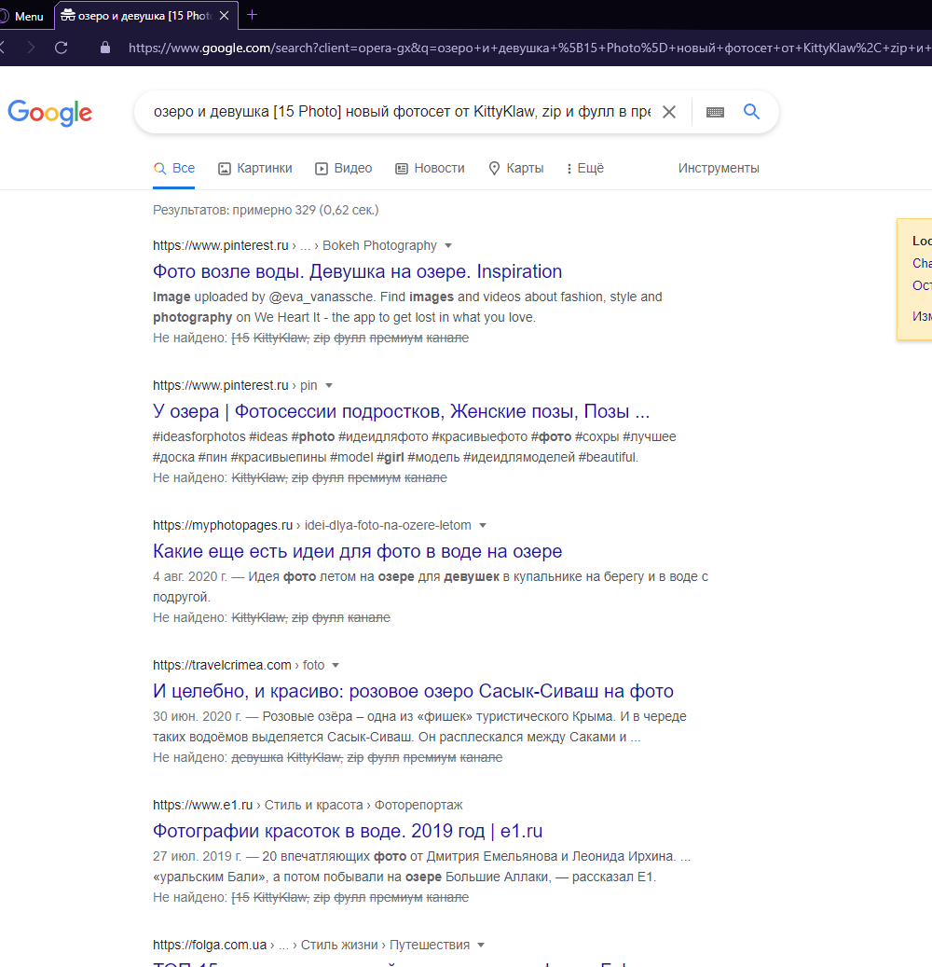The width and height of the screenshot is (932, 967).
Task: Clear the search query with the X
Action: (669, 112)
